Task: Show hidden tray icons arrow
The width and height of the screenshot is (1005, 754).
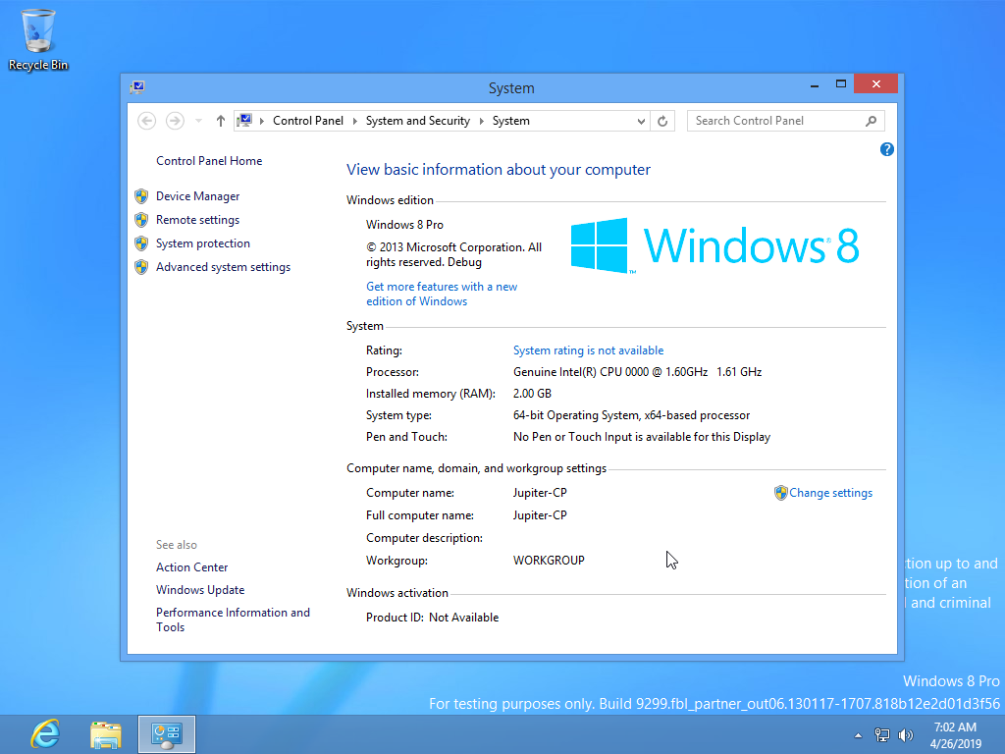Action: (x=858, y=735)
